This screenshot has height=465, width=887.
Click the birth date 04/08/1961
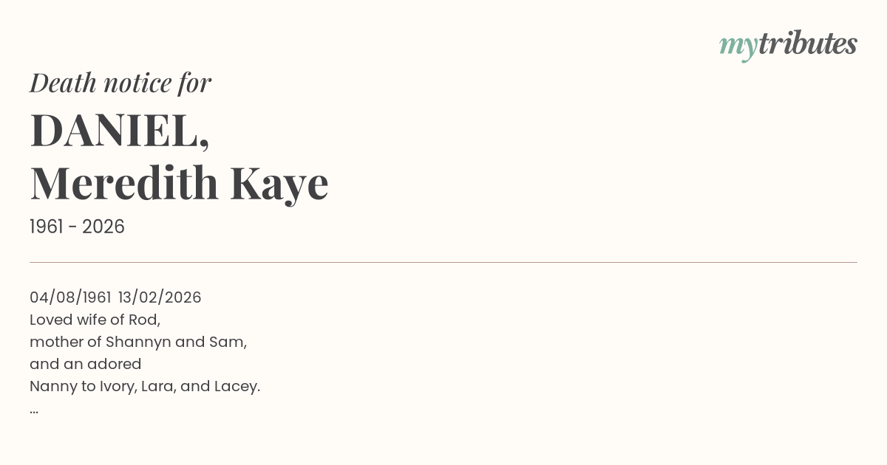pyautogui.click(x=70, y=297)
